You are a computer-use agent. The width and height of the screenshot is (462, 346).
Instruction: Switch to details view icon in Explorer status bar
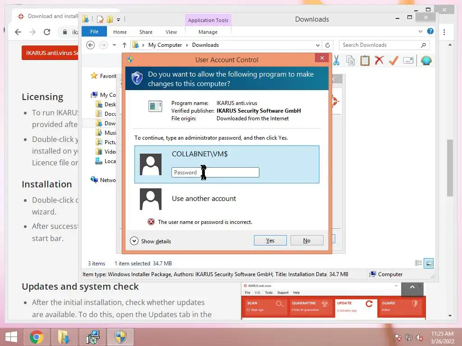tap(418, 263)
